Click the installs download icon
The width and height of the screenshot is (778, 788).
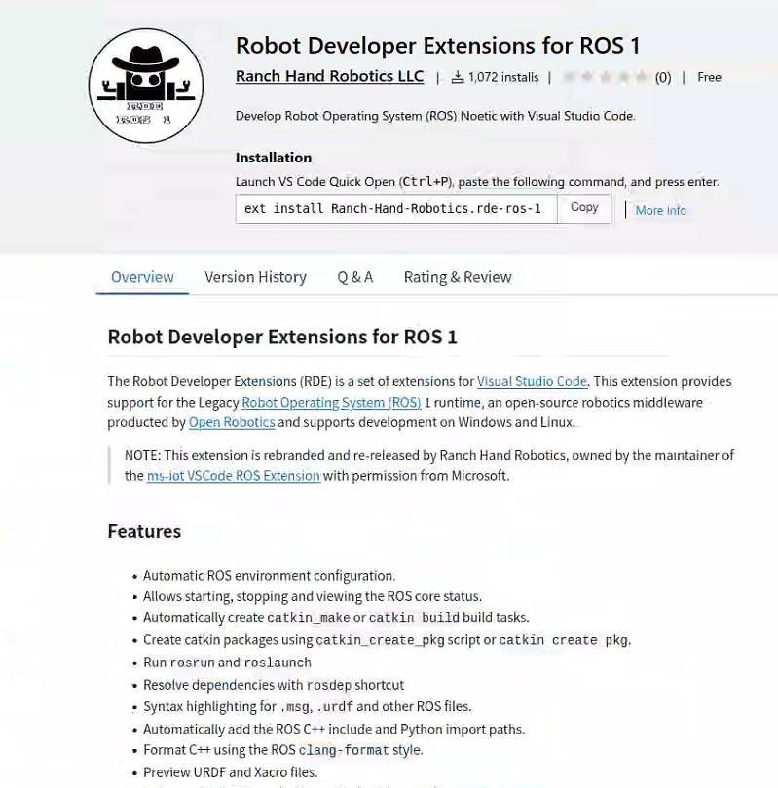pos(457,77)
